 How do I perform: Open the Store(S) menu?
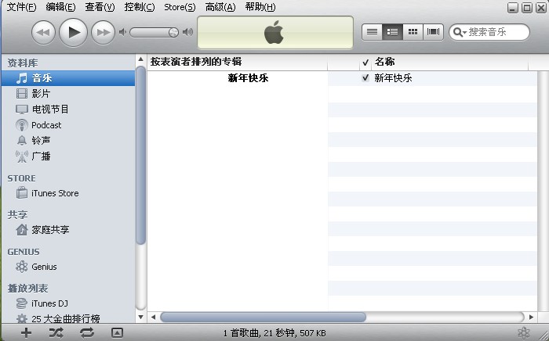point(180,7)
